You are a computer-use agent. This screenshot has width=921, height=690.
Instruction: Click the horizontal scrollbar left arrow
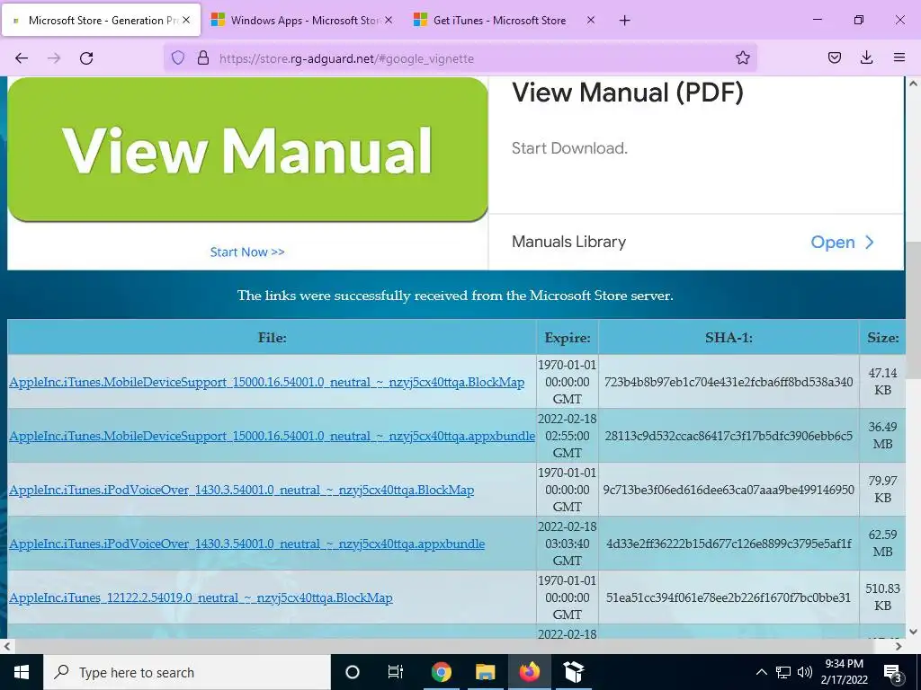pyautogui.click(x=6, y=646)
